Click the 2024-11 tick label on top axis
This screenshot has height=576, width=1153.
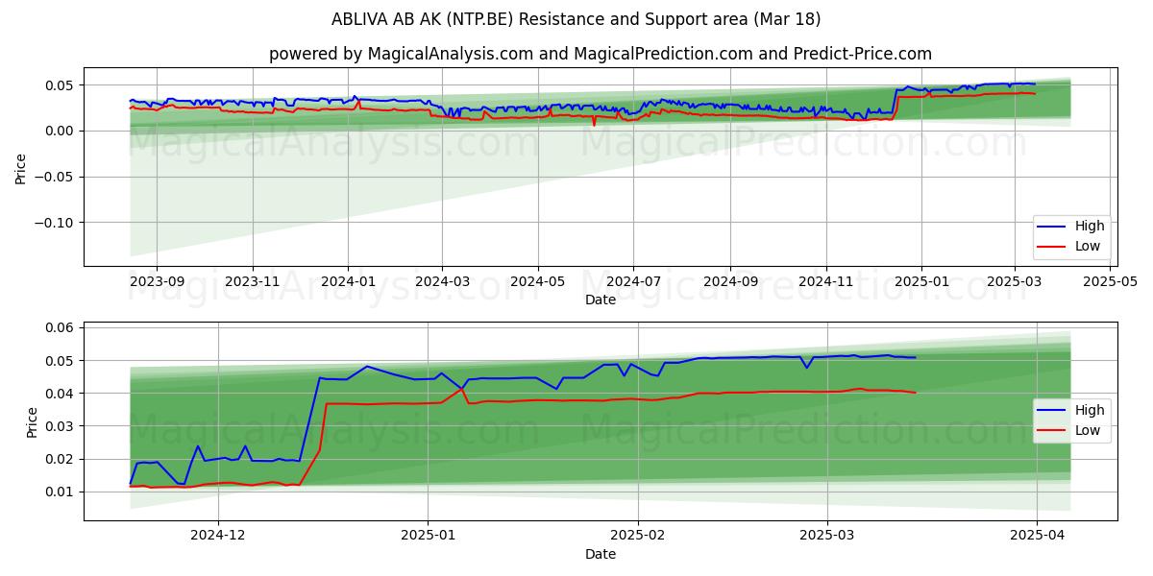(x=826, y=282)
